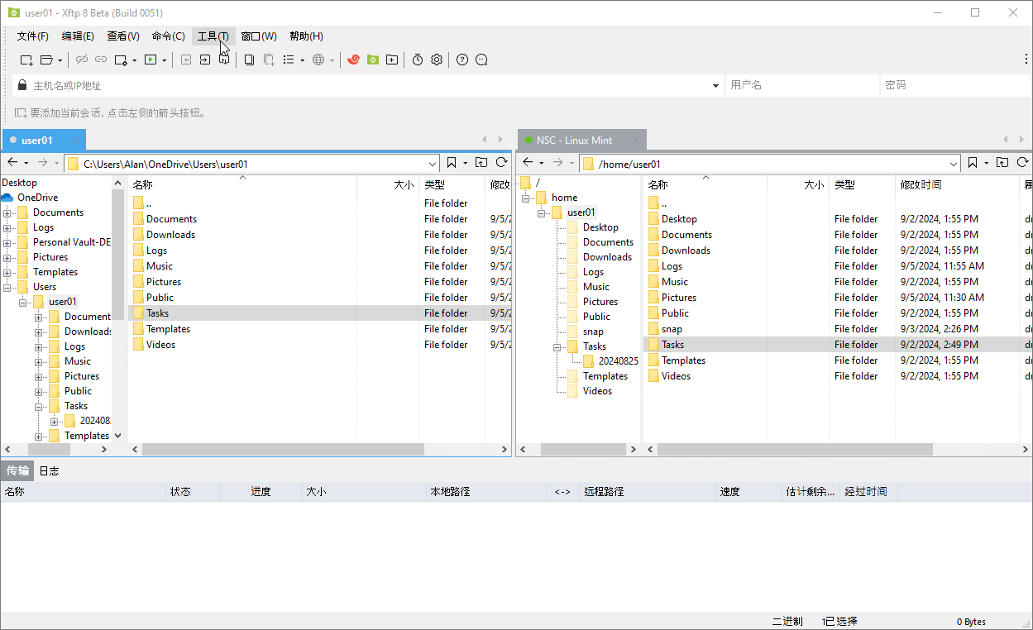
Task: Click the red Xshell swirl icon
Action: pyautogui.click(x=353, y=60)
